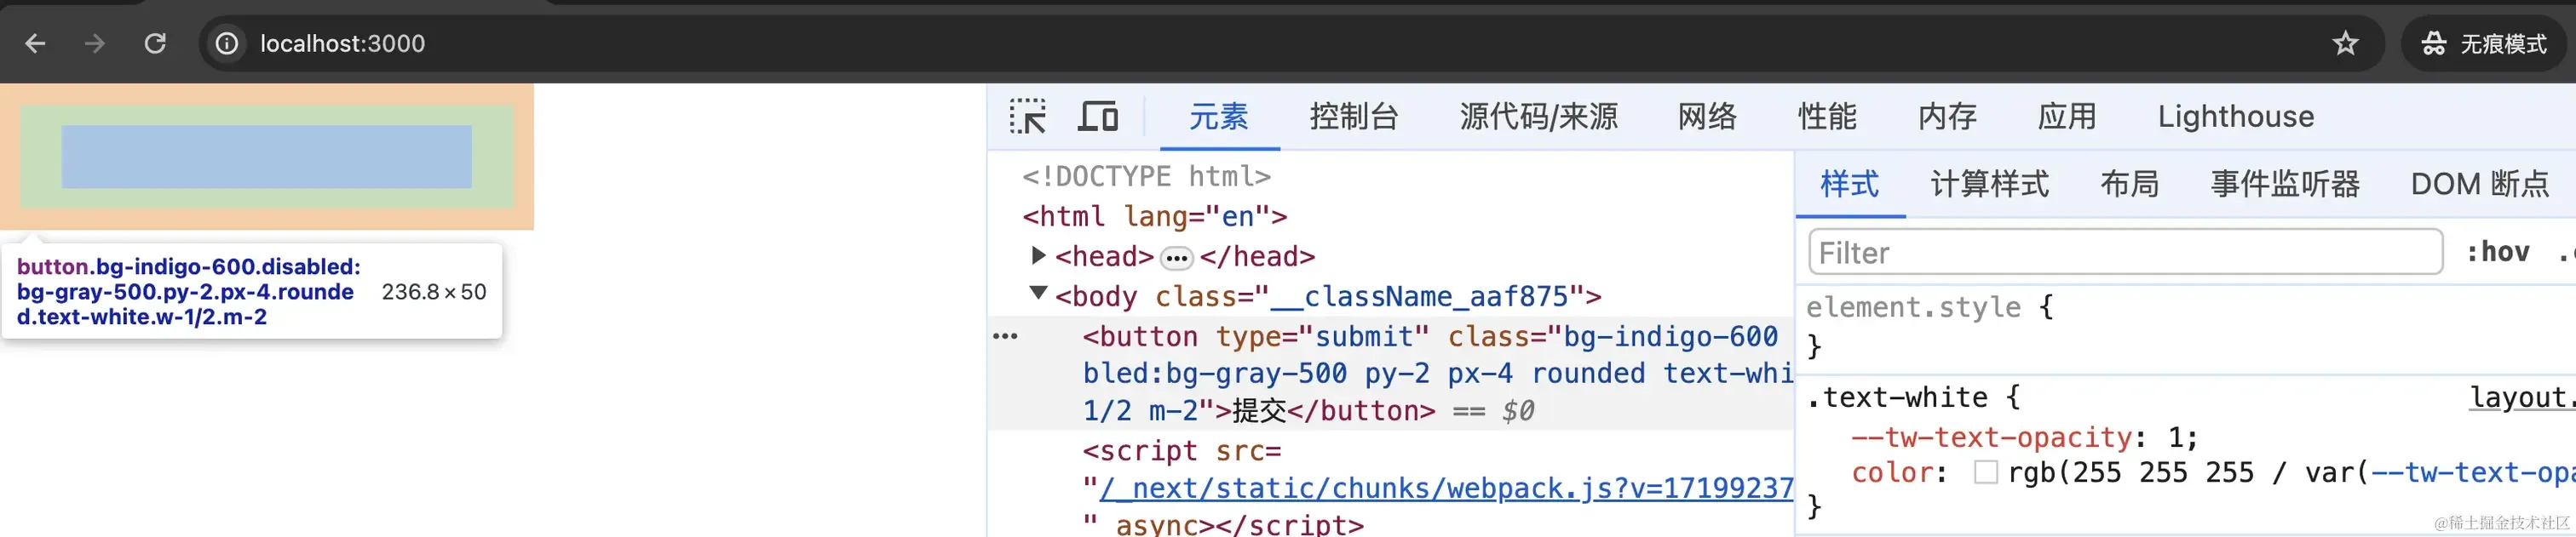Expand the head element node

[x=1038, y=255]
